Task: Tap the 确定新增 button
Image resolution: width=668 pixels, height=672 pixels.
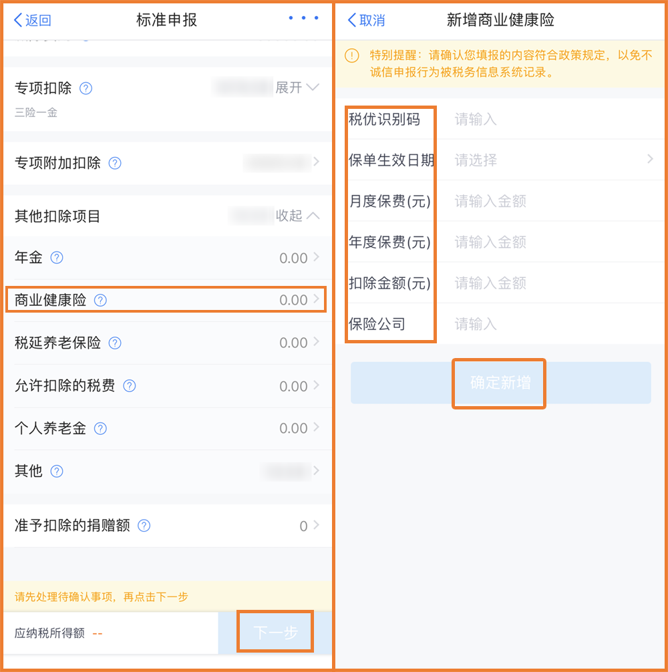Action: (x=500, y=383)
